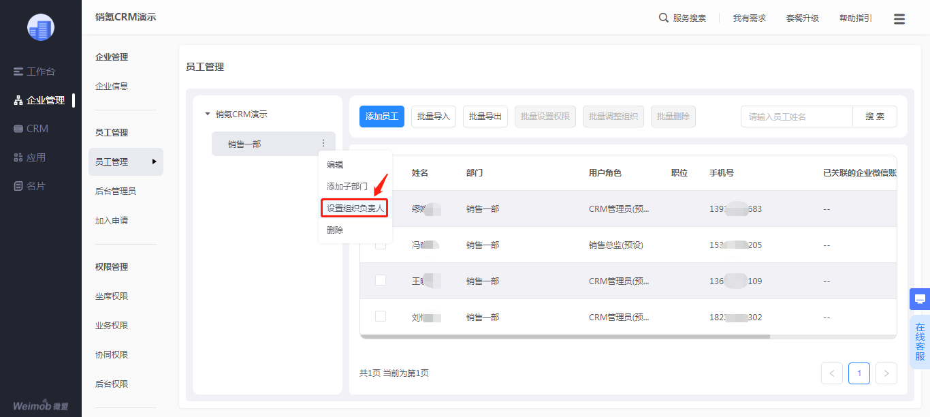930x417 pixels.
Task: Choose 删除 from the context menu
Action: [335, 230]
